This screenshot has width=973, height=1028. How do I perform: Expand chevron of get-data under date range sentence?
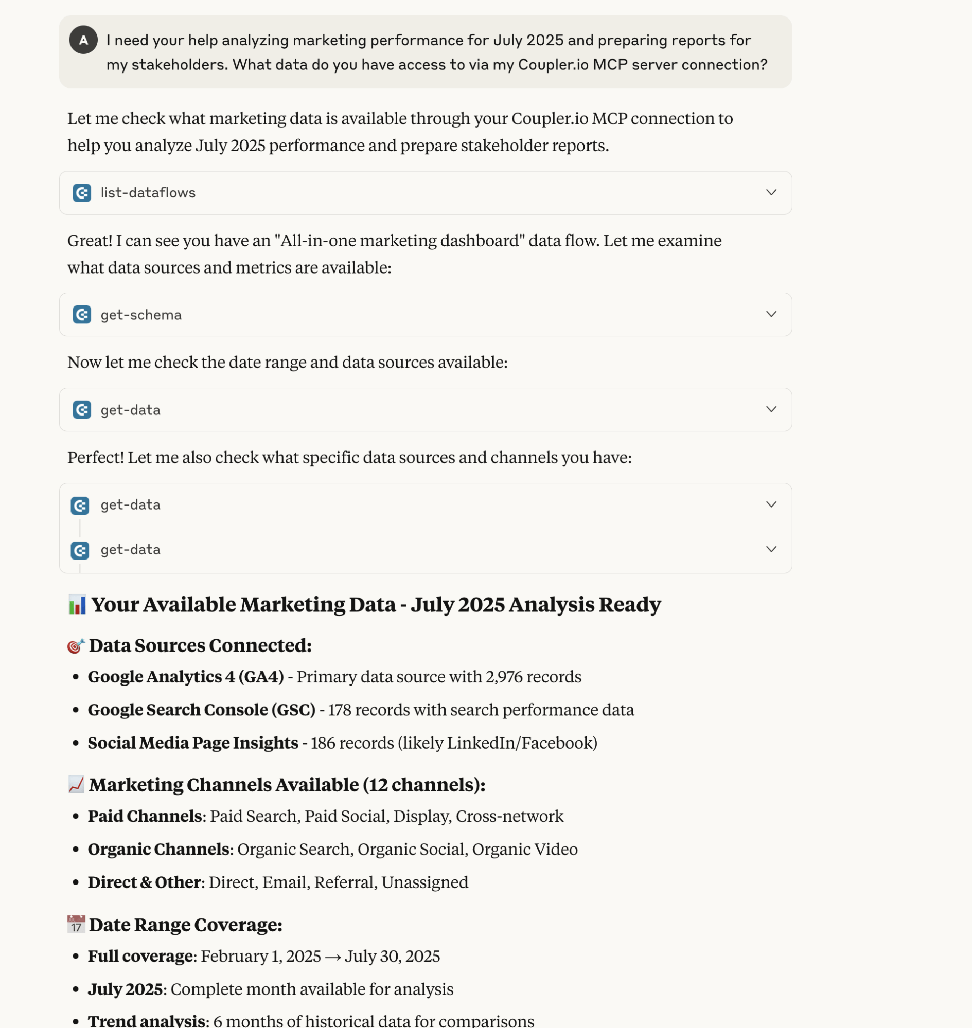771,409
